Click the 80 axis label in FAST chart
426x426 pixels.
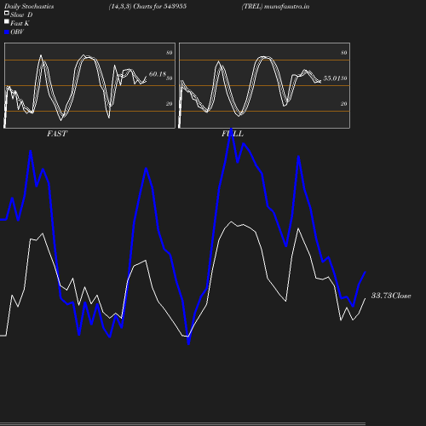pos(170,53)
